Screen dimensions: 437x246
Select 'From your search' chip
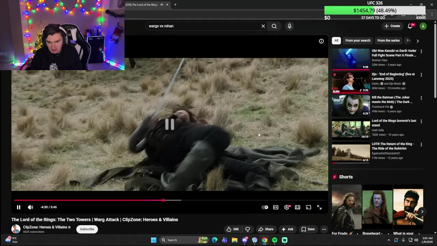(358, 41)
